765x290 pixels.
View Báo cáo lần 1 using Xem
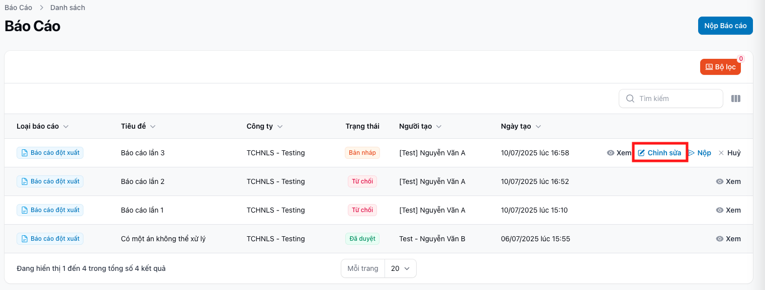tap(728, 210)
